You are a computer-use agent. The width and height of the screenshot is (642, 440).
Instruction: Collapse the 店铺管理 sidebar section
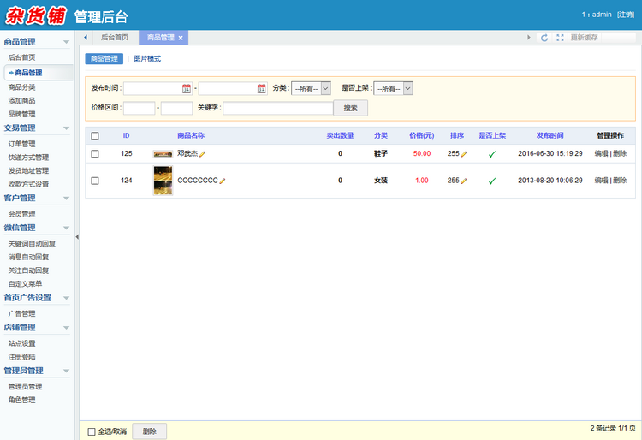pos(66,328)
